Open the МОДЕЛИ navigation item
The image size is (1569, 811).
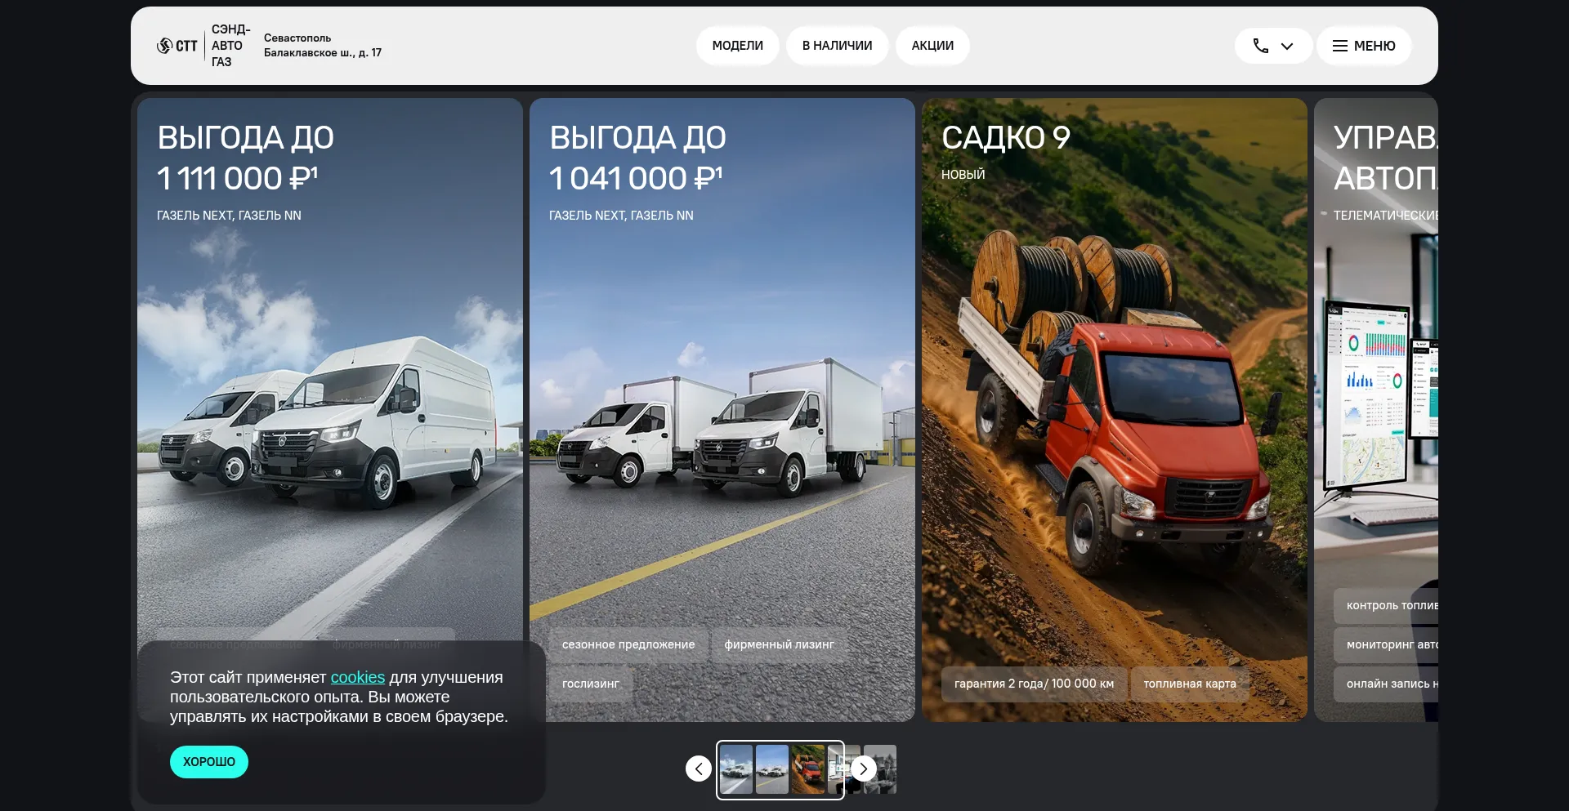[x=737, y=46]
